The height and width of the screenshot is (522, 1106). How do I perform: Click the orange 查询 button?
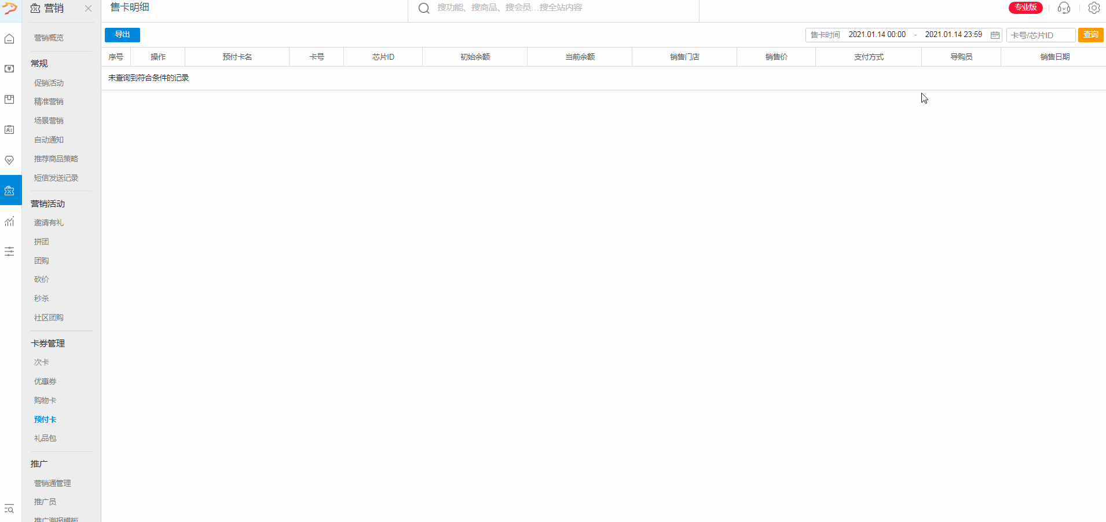(1090, 35)
